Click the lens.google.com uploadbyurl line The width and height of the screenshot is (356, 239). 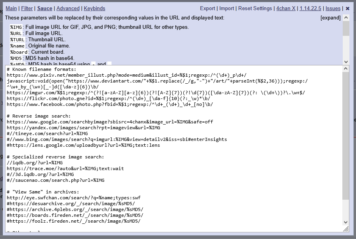(83, 145)
